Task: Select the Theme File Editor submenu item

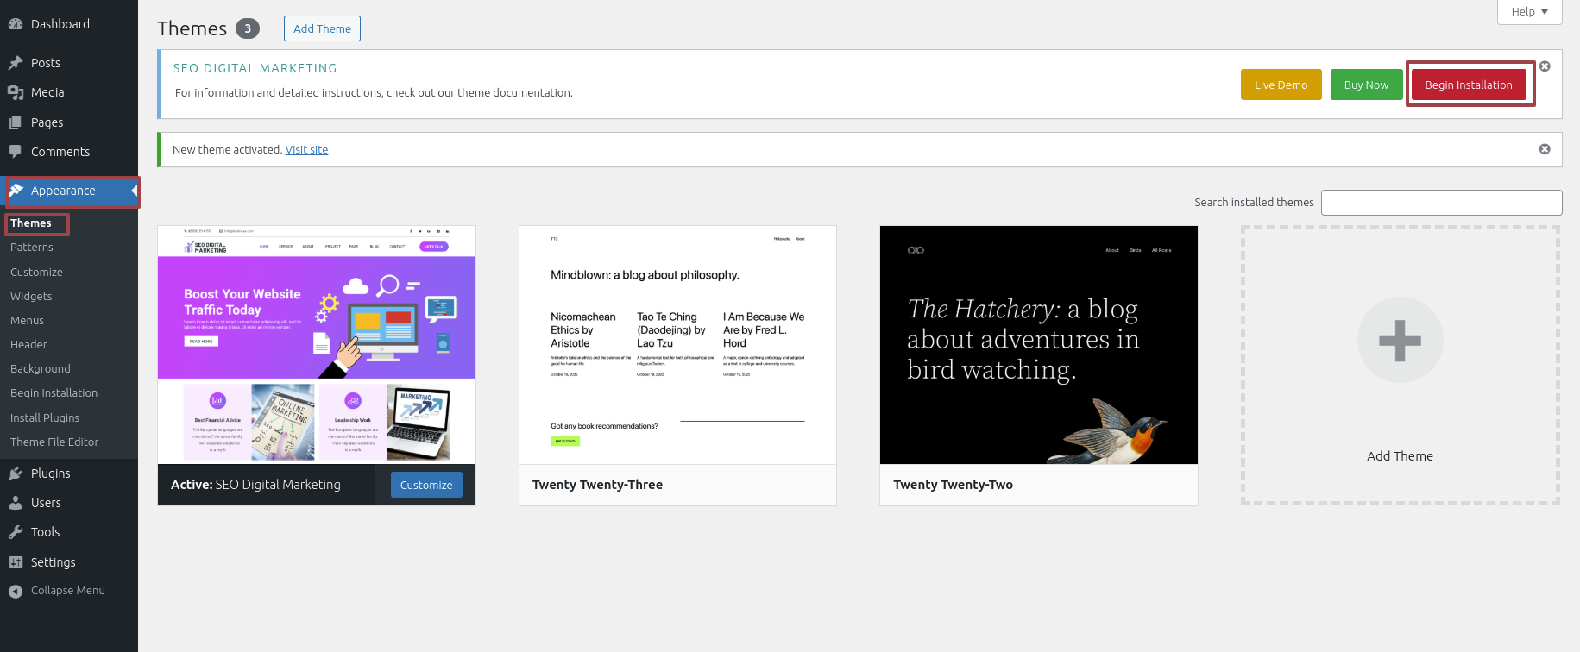Action: click(54, 442)
